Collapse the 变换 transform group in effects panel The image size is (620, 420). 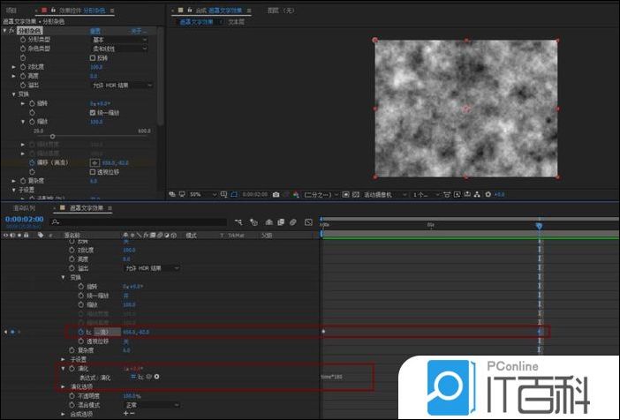coord(14,94)
